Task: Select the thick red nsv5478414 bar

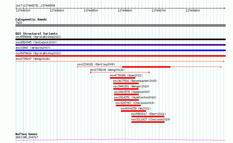Action: 120,56
